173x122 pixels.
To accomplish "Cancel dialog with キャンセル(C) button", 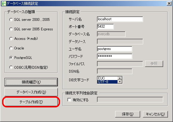I will [x=155, y=114].
